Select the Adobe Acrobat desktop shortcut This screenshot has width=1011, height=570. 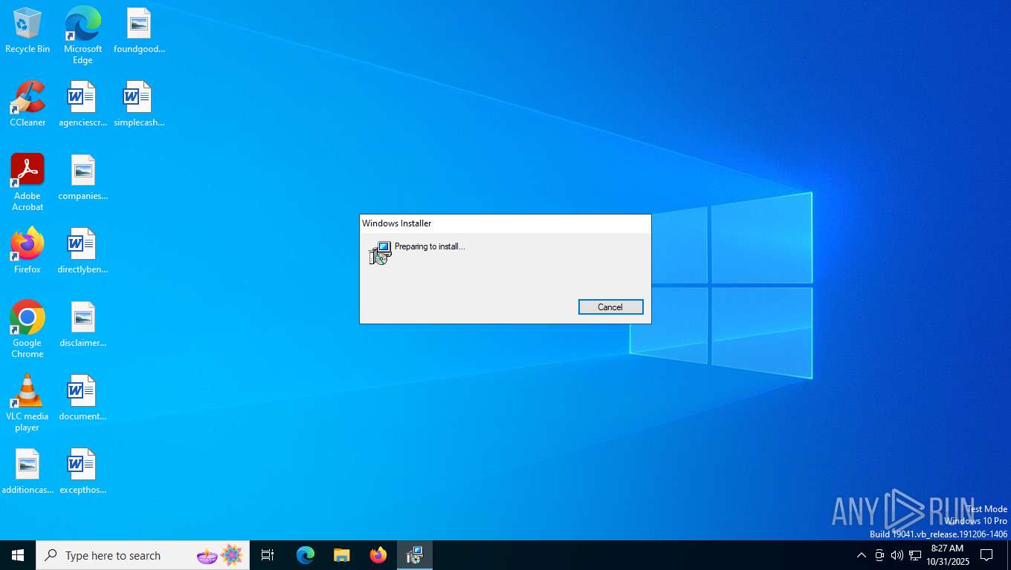coord(28,183)
